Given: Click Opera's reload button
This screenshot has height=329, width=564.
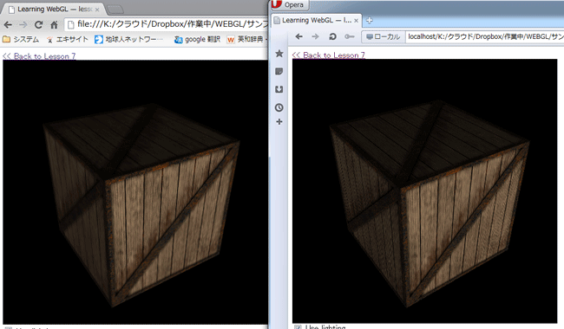Looking at the screenshot, I should point(332,36).
